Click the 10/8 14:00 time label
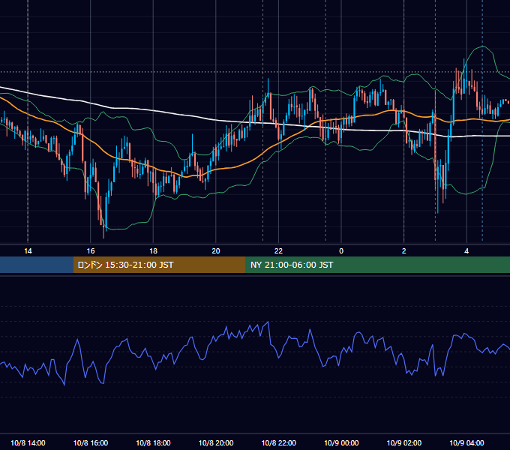This screenshot has height=450, width=510. [28, 442]
